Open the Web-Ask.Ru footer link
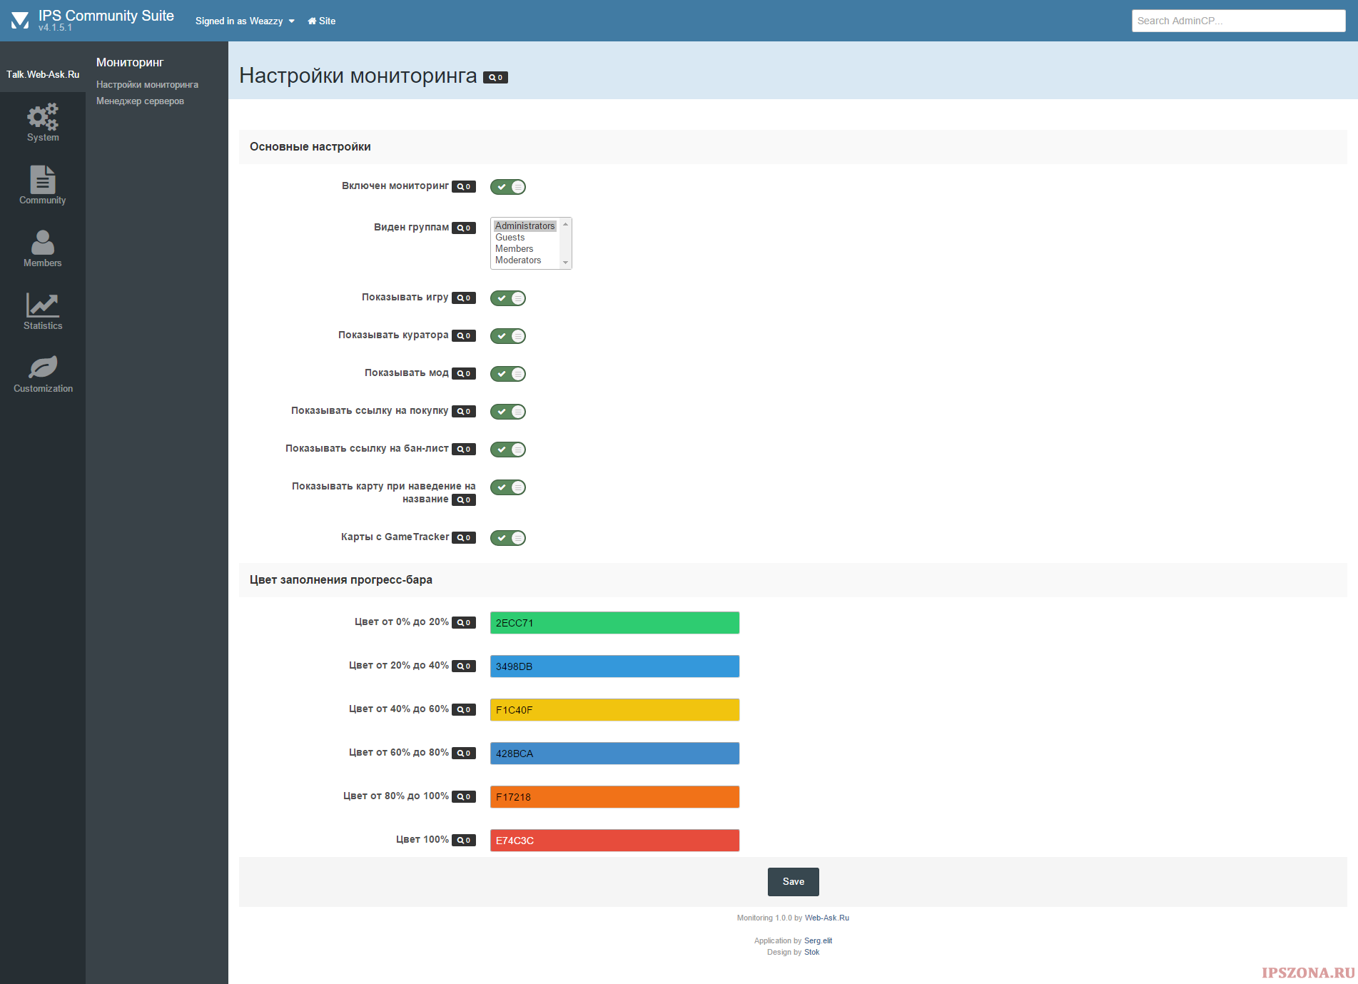Image resolution: width=1358 pixels, height=984 pixels. [x=827, y=918]
